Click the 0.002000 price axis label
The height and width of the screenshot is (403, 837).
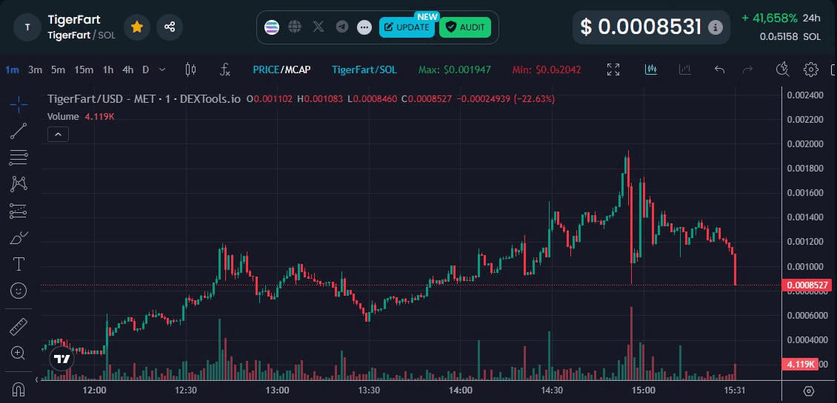click(805, 144)
